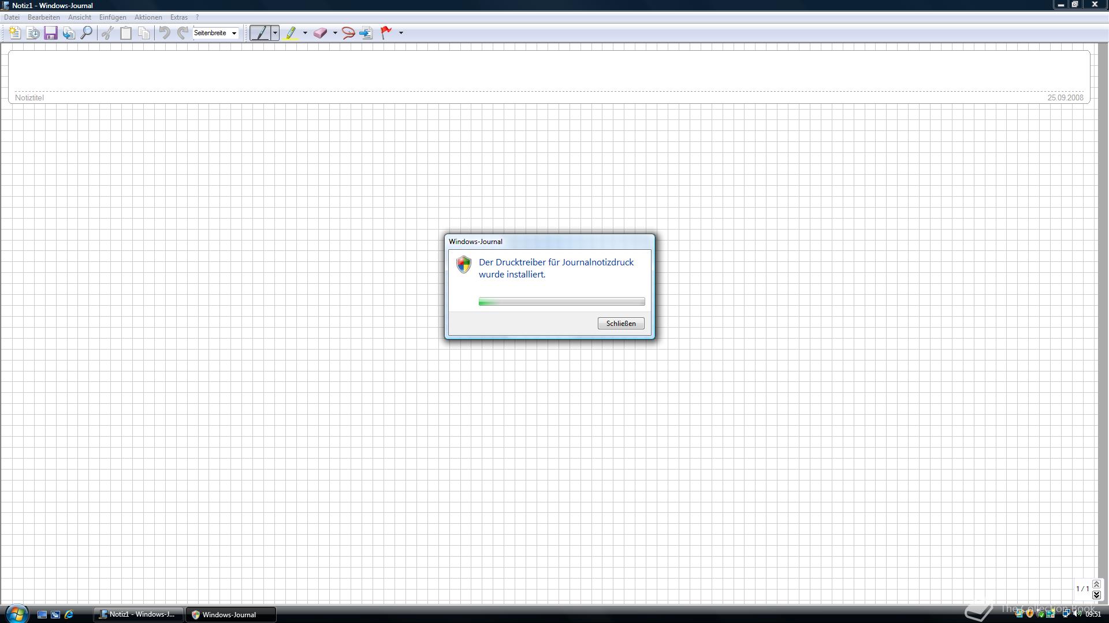Click the red Flag tool icon
The image size is (1109, 623).
click(x=386, y=33)
